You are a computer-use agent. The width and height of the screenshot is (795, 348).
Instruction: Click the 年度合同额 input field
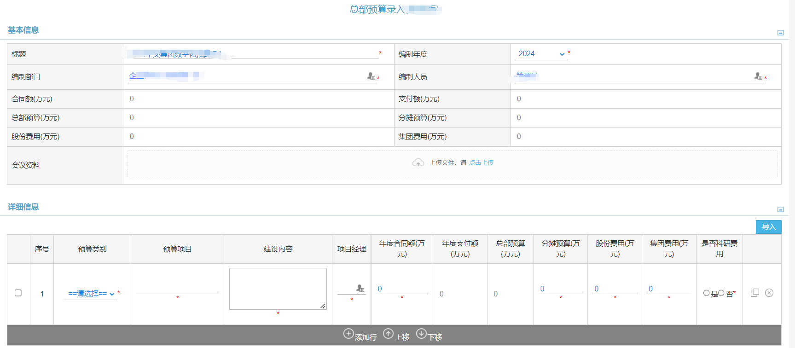(402, 289)
